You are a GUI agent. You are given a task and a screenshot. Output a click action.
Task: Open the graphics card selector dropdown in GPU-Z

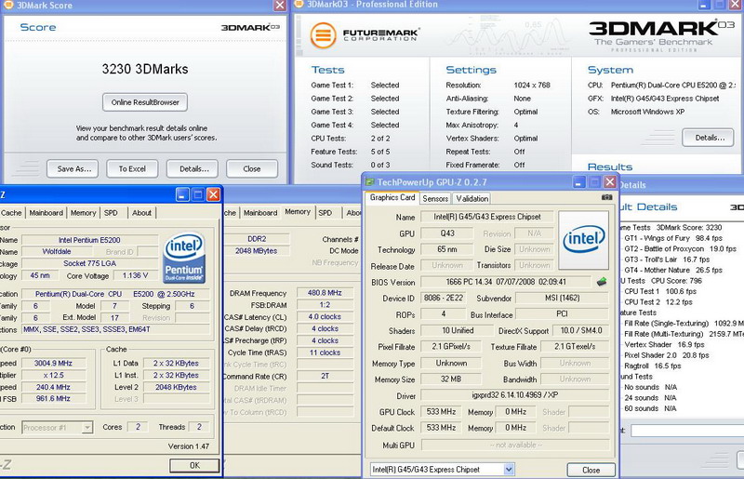509,470
